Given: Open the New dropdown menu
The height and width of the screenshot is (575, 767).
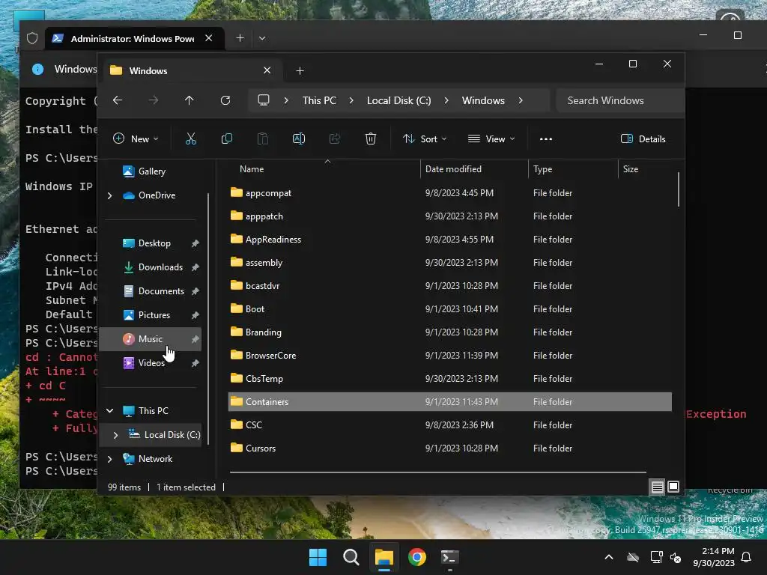Looking at the screenshot, I should (136, 139).
